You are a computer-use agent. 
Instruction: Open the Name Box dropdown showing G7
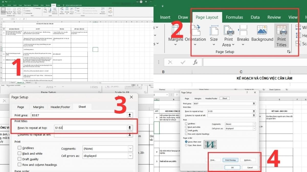(10, 19)
